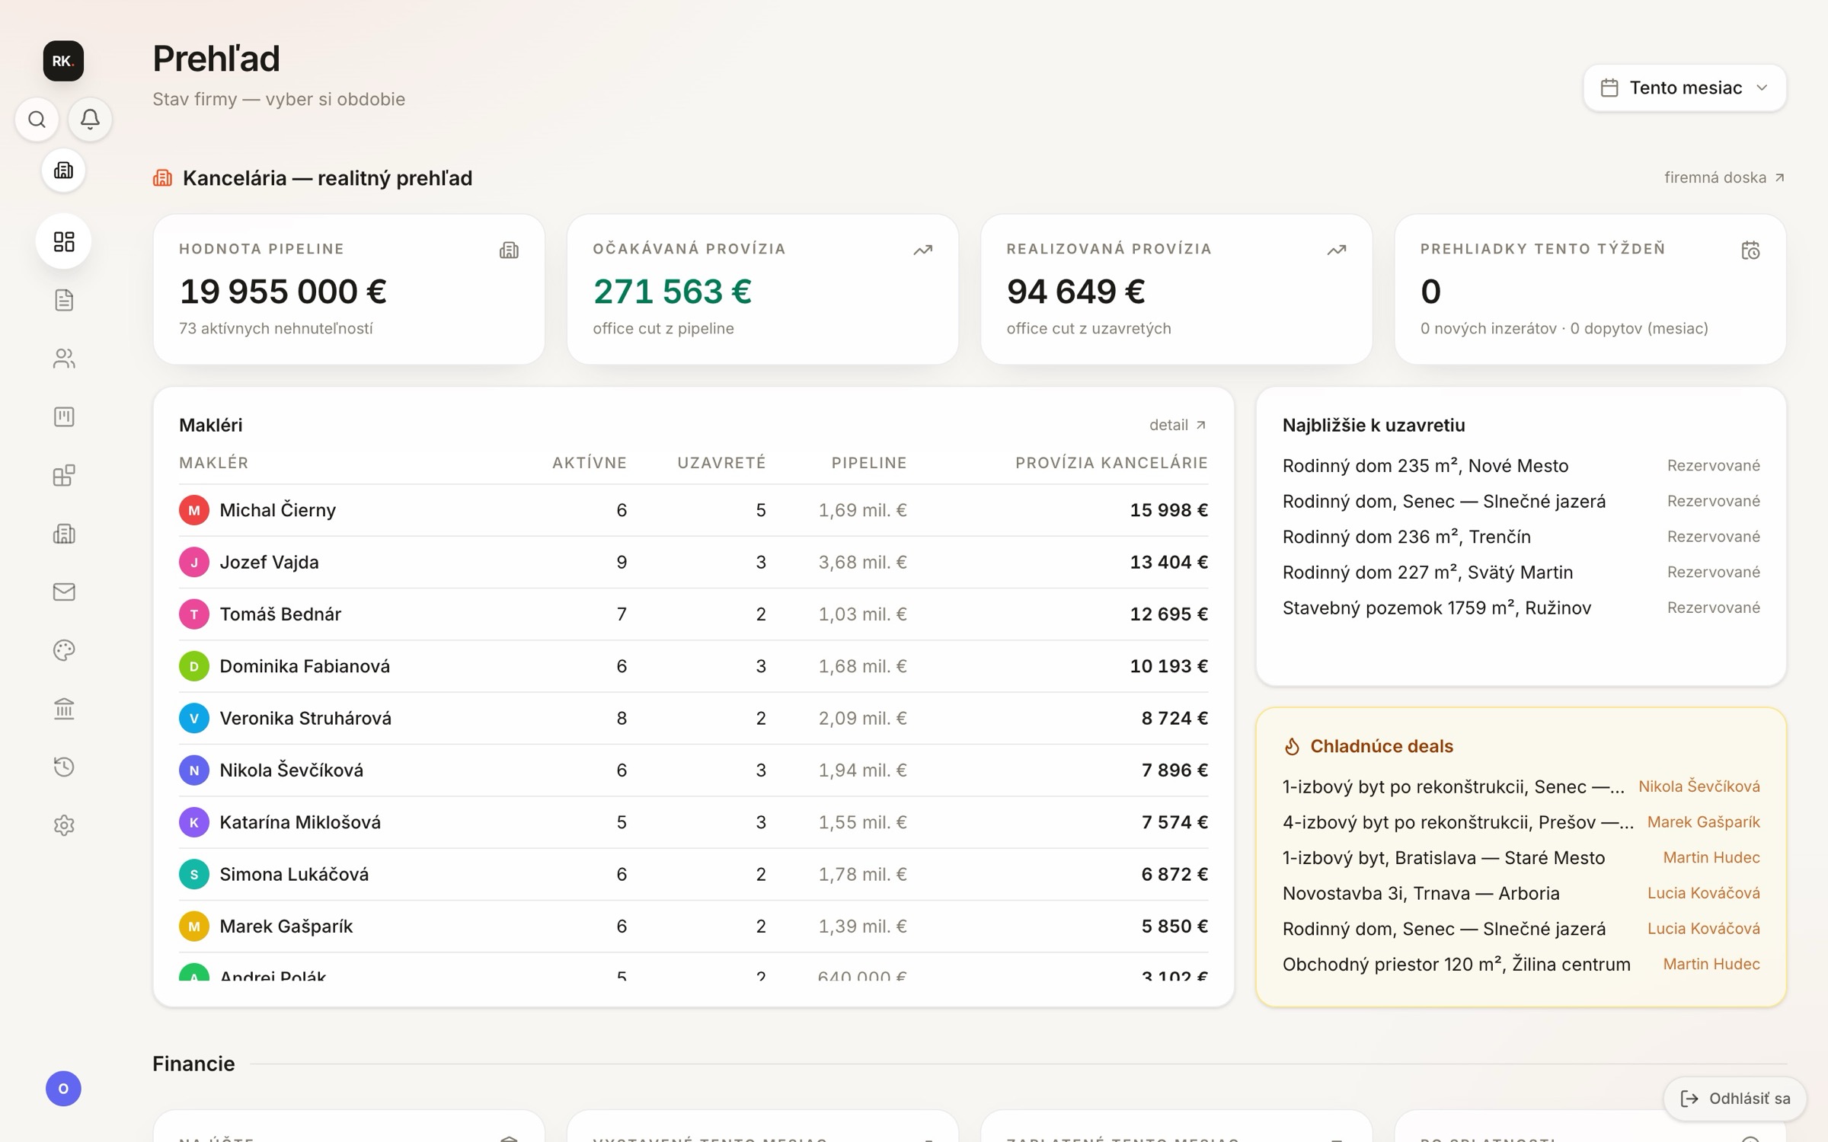This screenshot has width=1828, height=1142.
Task: Click Simona Lukáčová's name
Action: click(294, 875)
